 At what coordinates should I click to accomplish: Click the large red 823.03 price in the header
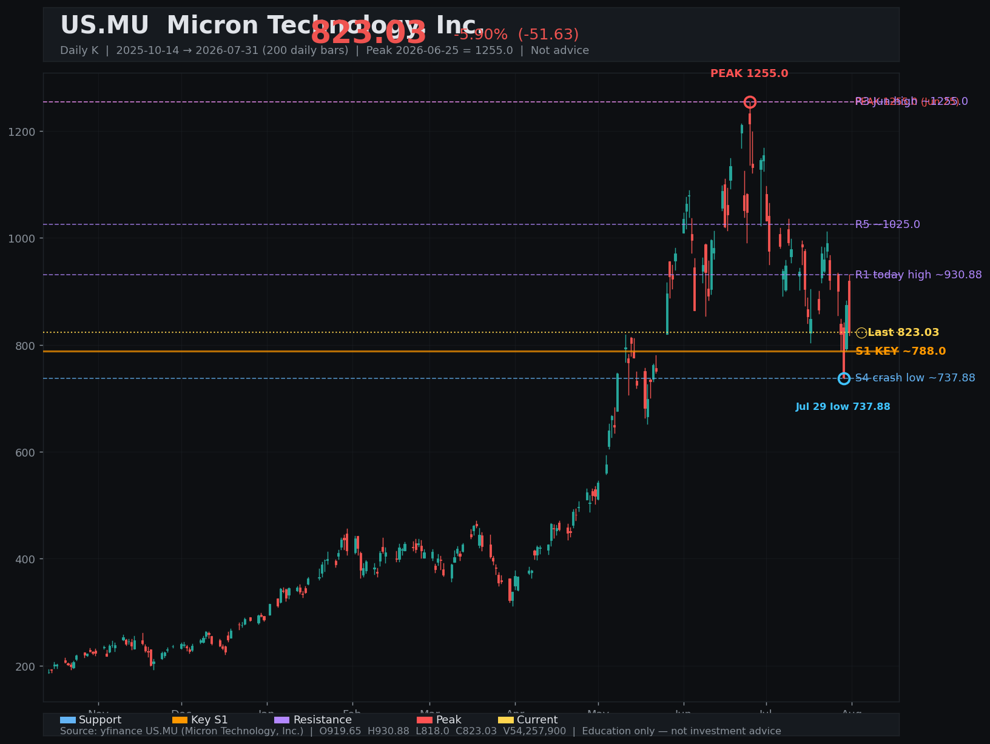(x=369, y=33)
